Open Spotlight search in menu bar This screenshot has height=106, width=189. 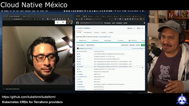point(140,11)
